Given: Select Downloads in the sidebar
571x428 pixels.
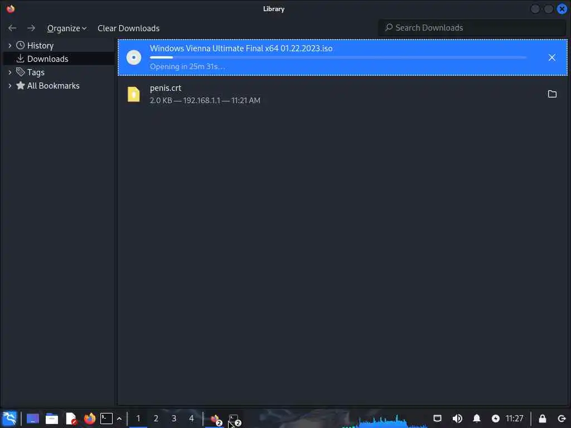Looking at the screenshot, I should (x=47, y=59).
